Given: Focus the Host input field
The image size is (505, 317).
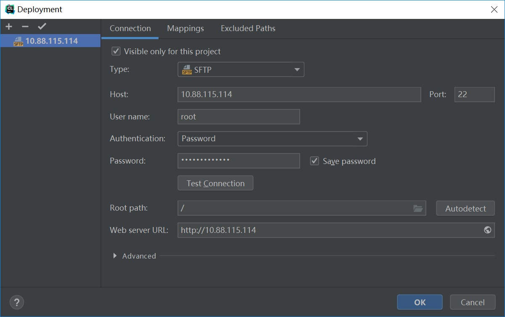Looking at the screenshot, I should [299, 95].
